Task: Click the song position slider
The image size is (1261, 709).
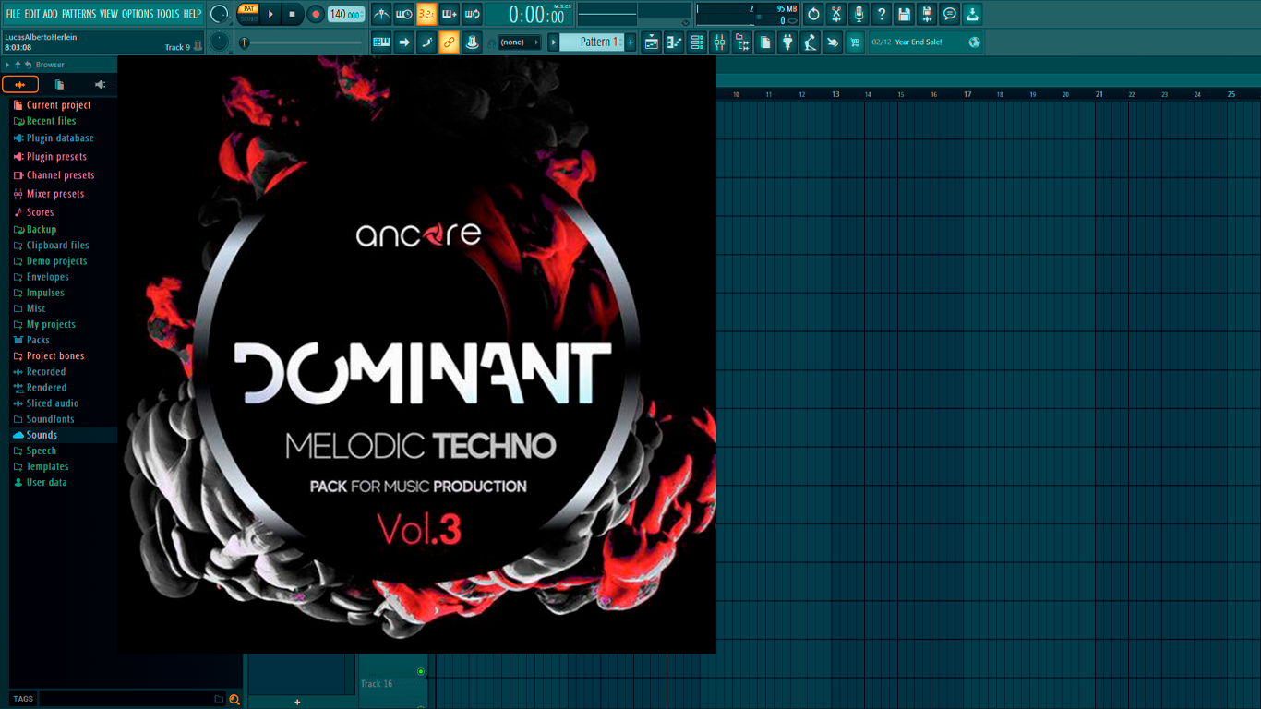Action: pos(301,42)
